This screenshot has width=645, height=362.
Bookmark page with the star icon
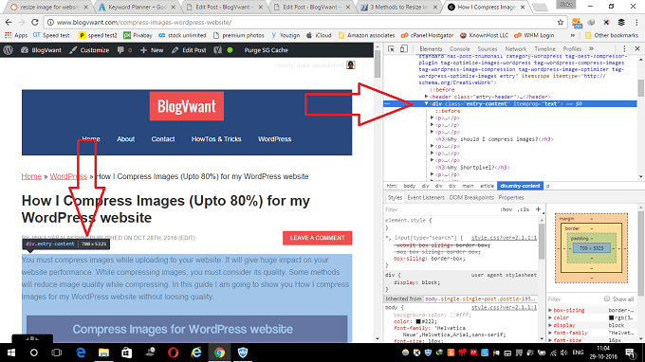click(x=561, y=22)
